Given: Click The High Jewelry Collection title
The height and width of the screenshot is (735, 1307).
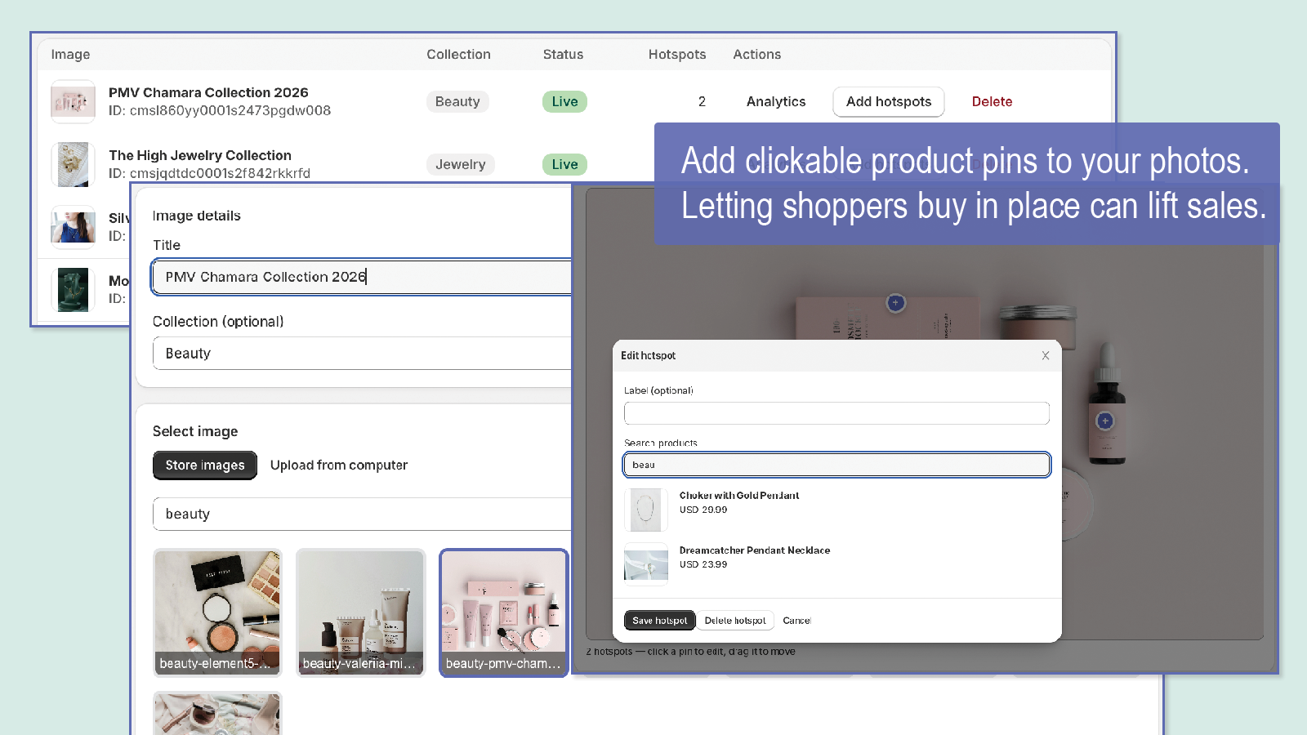Looking at the screenshot, I should (x=200, y=155).
